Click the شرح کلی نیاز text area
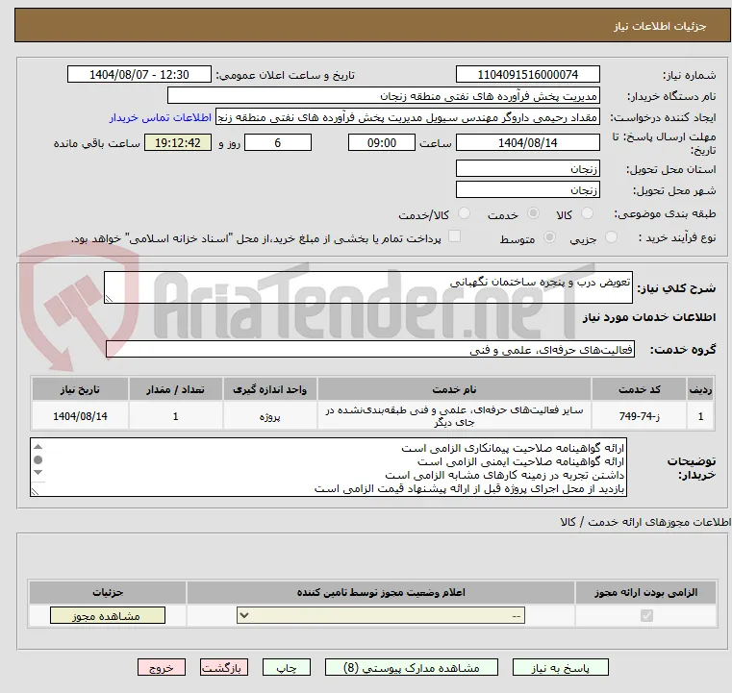Screen dimensions: 732x693 click(368, 287)
